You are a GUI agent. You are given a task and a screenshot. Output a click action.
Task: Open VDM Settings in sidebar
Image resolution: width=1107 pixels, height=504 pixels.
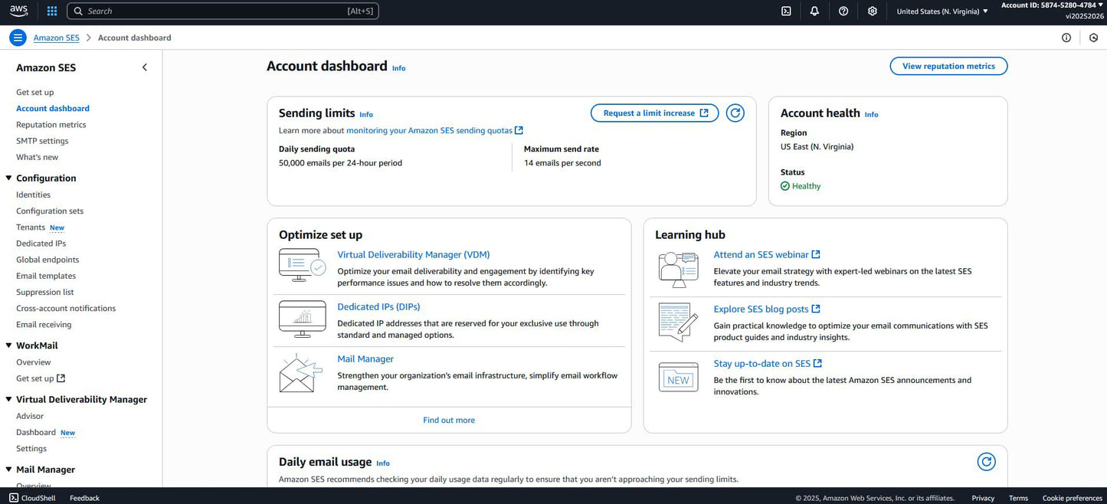coord(31,449)
